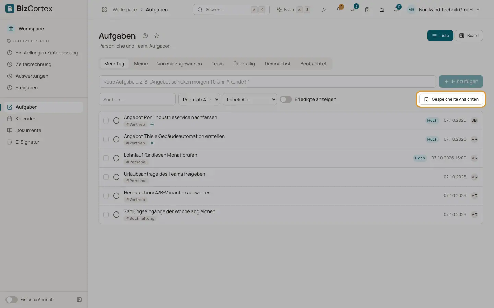The height and width of the screenshot is (308, 494).
Task: Open the Brain assistant button
Action: point(293,10)
